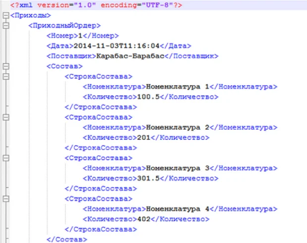Fold СтрокаСостава block with quantity 402

[x=5, y=198]
